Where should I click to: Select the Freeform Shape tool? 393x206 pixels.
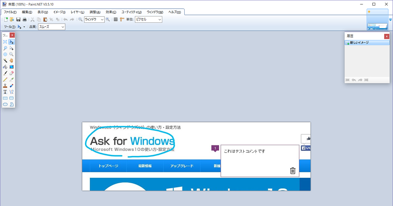(x=11, y=104)
